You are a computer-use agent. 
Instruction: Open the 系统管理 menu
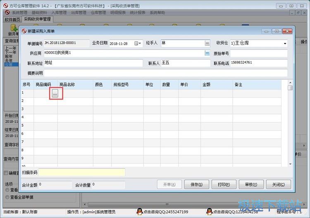(19, 13)
